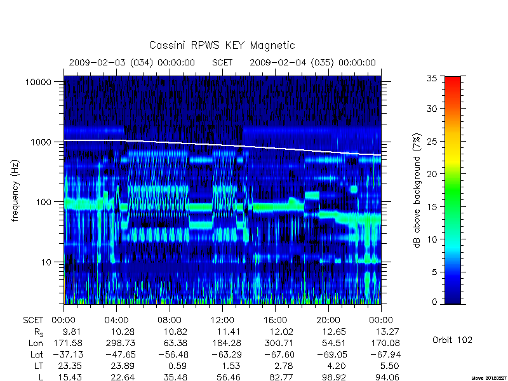508x381 pixels.
Task: Click the '1000' frequency tick label
Action: tap(41, 142)
